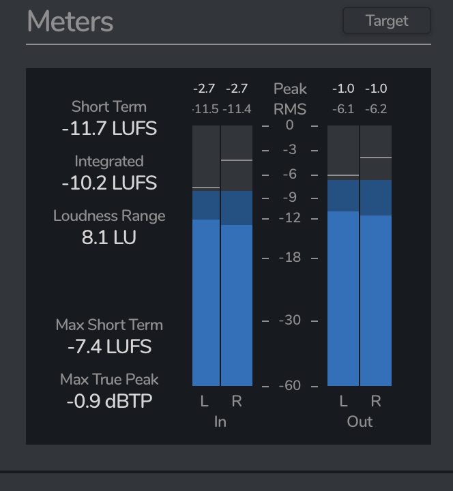This screenshot has width=453, height=491.
Task: Click the Target button
Action: tap(386, 20)
